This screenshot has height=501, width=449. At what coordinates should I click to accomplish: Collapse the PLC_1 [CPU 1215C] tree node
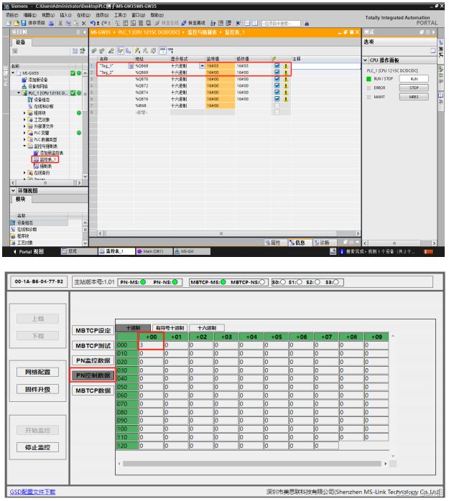(x=19, y=93)
